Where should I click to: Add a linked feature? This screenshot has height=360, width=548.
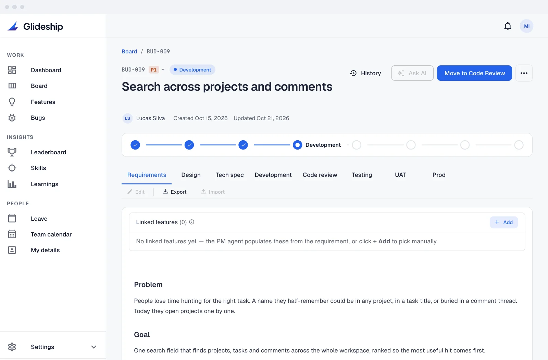pos(503,222)
